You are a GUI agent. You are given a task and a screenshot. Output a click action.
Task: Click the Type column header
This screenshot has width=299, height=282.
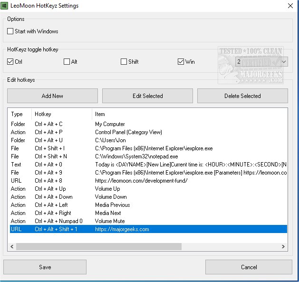tap(20, 114)
